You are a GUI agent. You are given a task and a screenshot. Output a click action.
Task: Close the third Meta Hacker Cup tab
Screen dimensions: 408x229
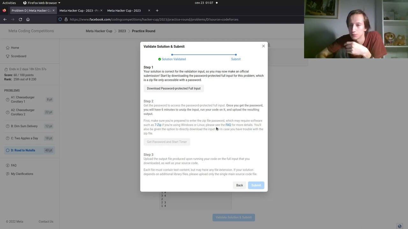(149, 10)
